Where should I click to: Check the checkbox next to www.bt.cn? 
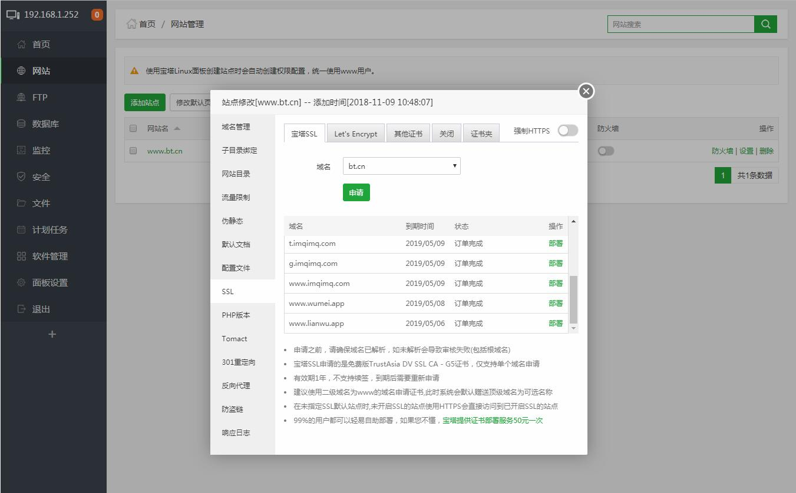133,151
